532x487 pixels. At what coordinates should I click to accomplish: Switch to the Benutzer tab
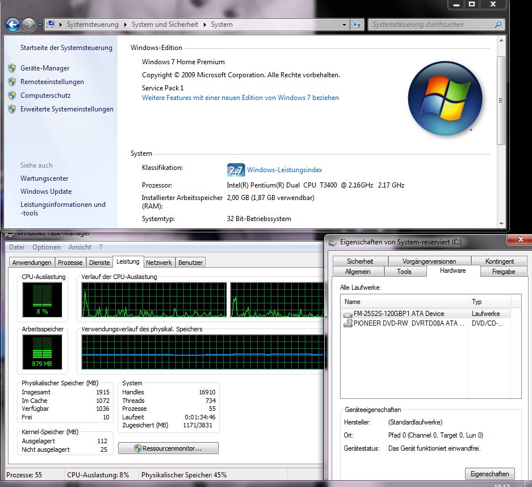tap(190, 263)
